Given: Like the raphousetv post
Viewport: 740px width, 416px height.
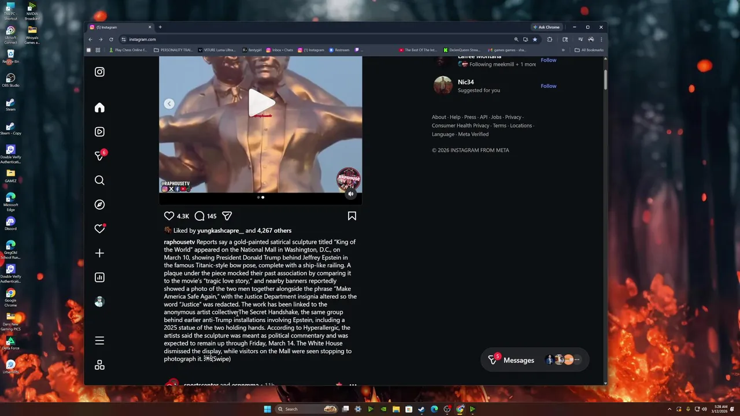Looking at the screenshot, I should 169,216.
